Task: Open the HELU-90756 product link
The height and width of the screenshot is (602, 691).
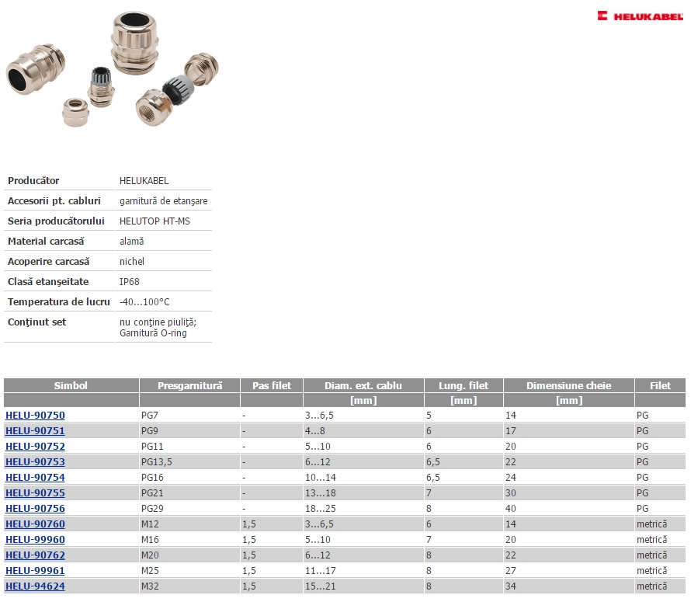Action: tap(35, 509)
